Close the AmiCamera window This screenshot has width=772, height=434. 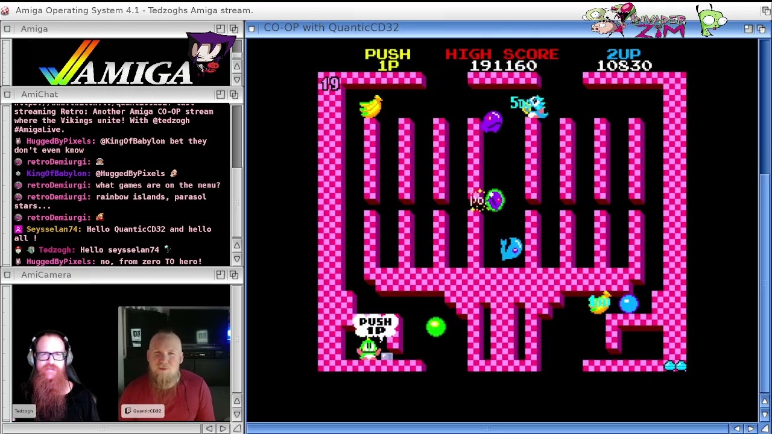[x=7, y=274]
